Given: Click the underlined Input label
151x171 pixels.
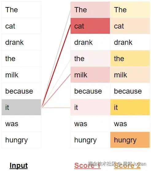Looking at the screenshot, I should click(19, 165).
